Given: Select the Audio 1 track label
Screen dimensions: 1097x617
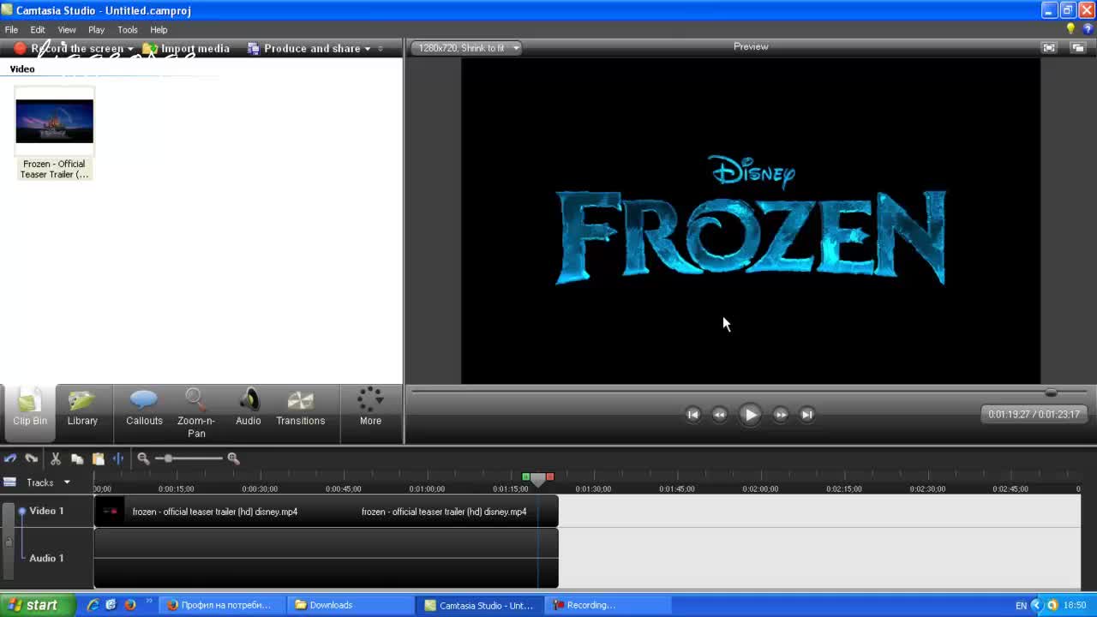Looking at the screenshot, I should (x=46, y=558).
